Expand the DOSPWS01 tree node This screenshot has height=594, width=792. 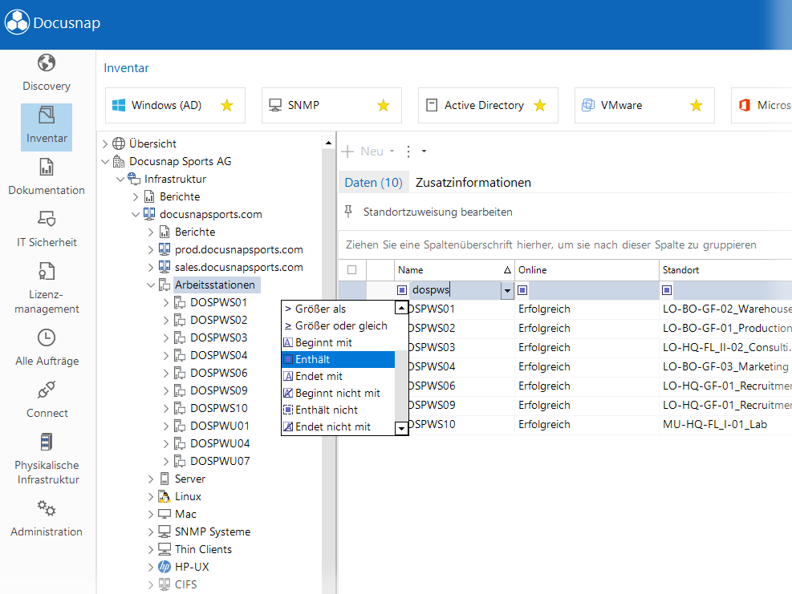[x=165, y=302]
